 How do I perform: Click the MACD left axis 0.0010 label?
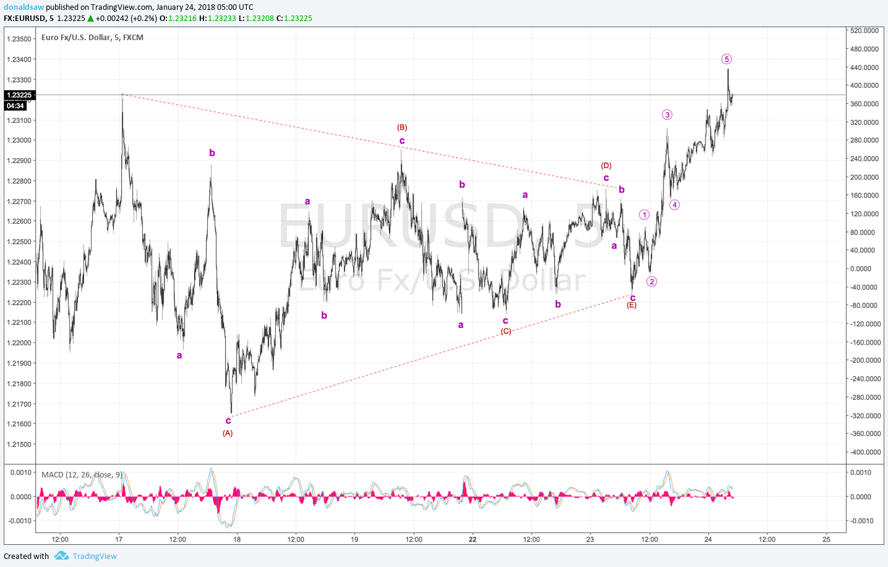[x=21, y=472]
